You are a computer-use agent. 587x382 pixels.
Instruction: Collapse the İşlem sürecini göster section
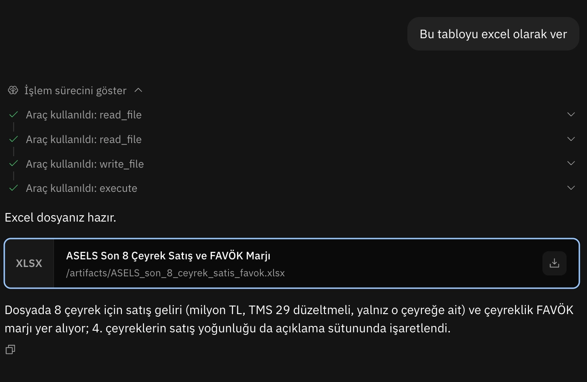pyautogui.click(x=138, y=90)
